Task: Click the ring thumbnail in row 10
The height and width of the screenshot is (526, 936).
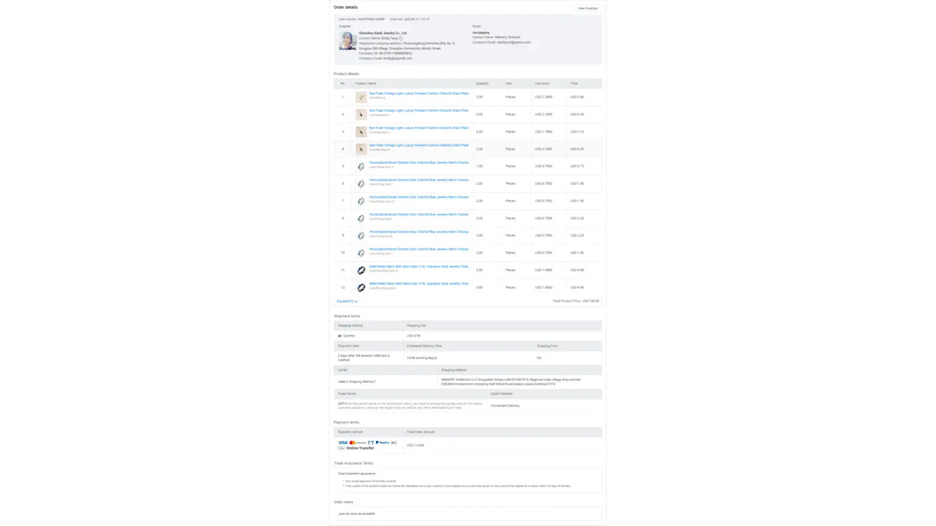Action: (x=361, y=253)
